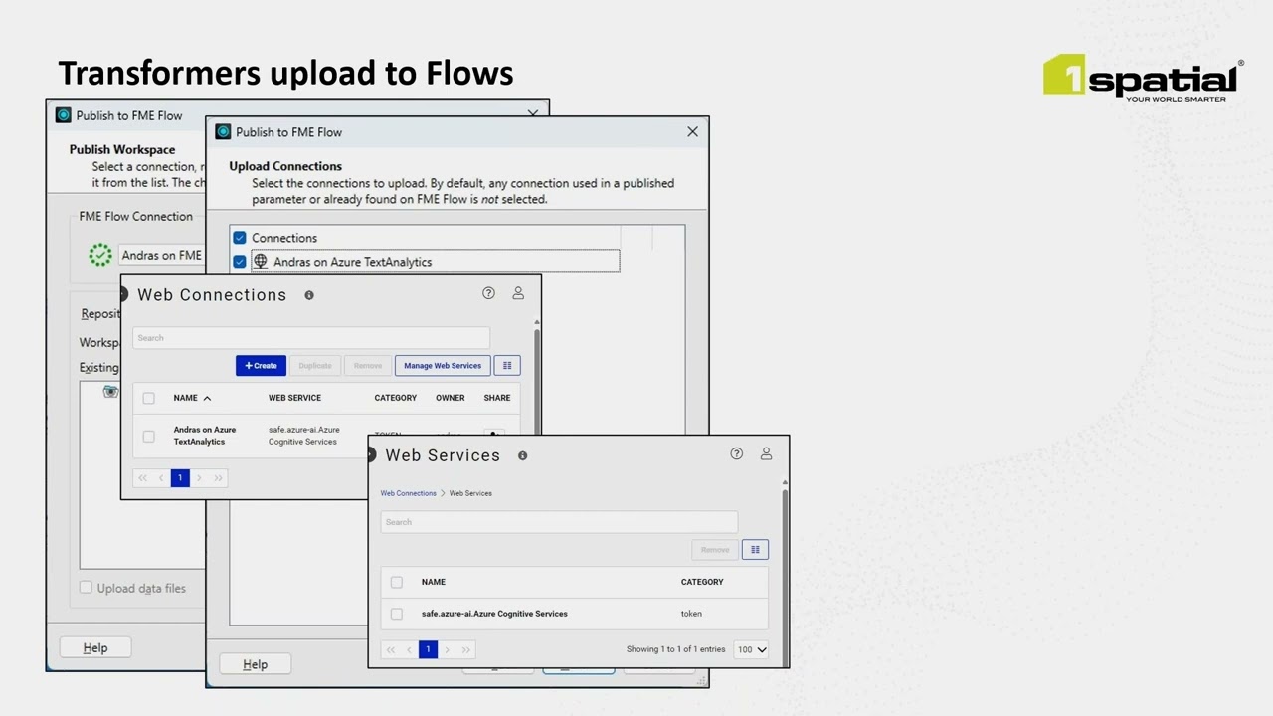
Task: Tick select-all checkbox in Web Connections table header
Action: (x=148, y=398)
